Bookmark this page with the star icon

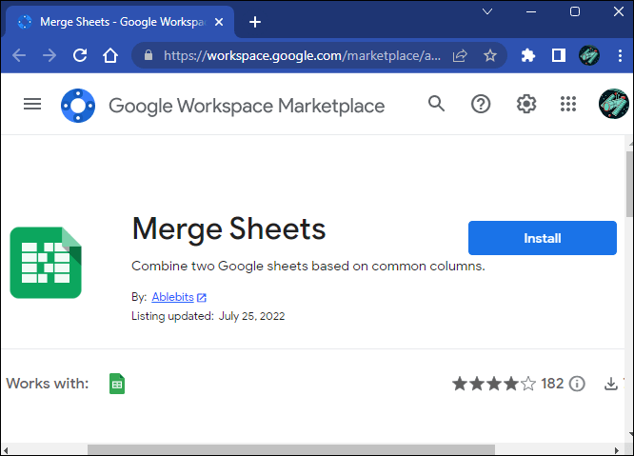(x=490, y=55)
